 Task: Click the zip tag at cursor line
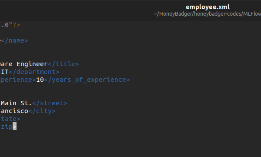[x=7, y=127]
